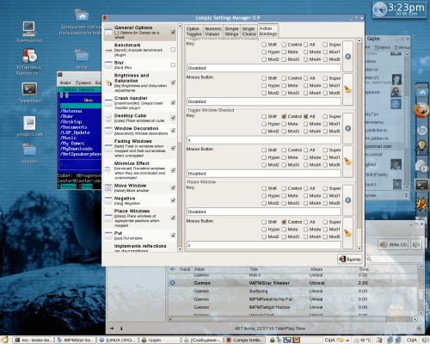Click the mail clock icon in dock
The width and height of the screenshot is (430, 344).
[x=422, y=166]
